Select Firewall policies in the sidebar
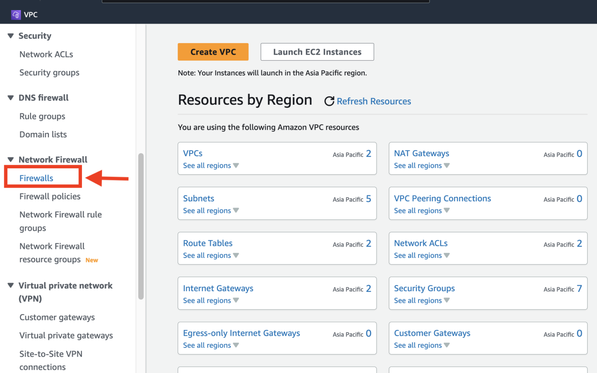597x373 pixels. 49,196
